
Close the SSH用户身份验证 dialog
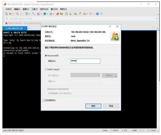point(117,27)
